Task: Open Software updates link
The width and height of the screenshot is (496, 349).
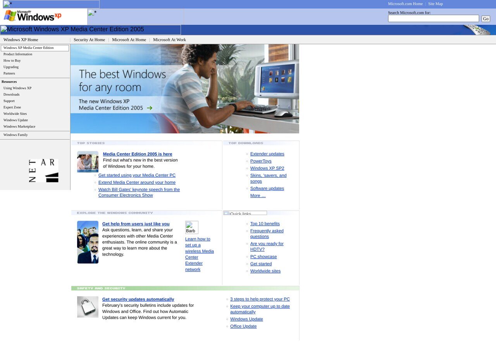Action: click(x=267, y=188)
